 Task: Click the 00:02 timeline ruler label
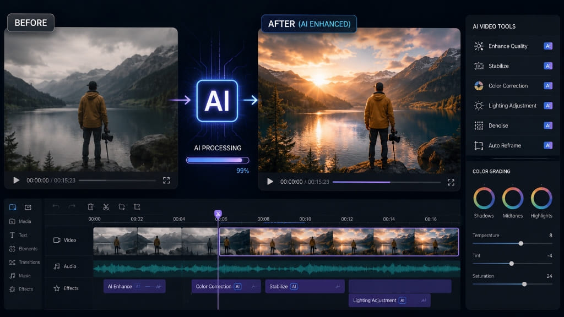click(x=137, y=219)
